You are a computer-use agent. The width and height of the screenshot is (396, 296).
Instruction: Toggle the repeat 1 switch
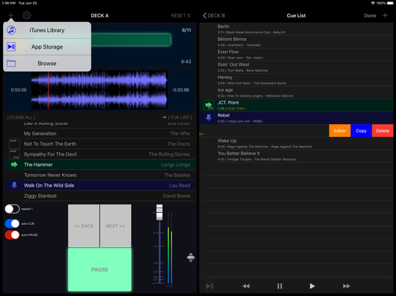tap(12, 209)
